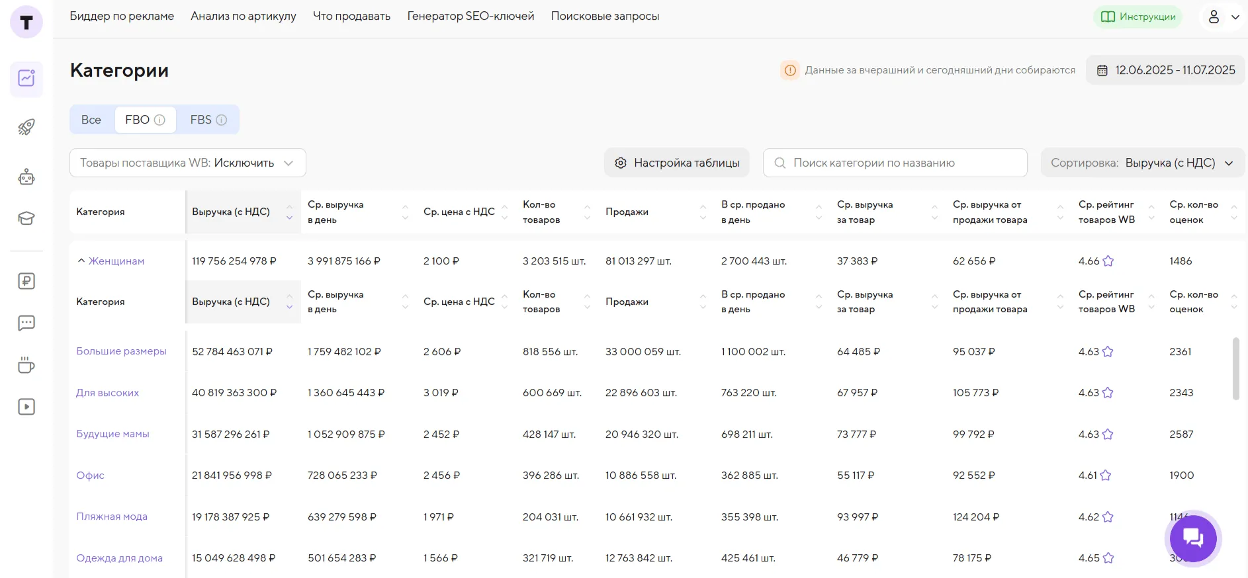
Task: Open the floating chat support button
Action: tap(1192, 538)
